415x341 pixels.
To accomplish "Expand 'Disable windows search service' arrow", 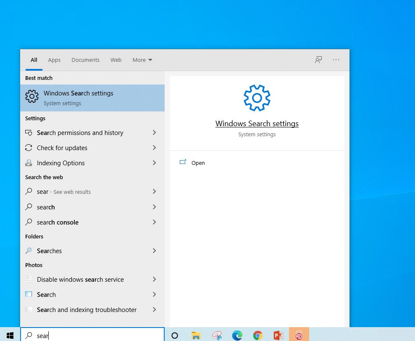I will click(x=154, y=279).
